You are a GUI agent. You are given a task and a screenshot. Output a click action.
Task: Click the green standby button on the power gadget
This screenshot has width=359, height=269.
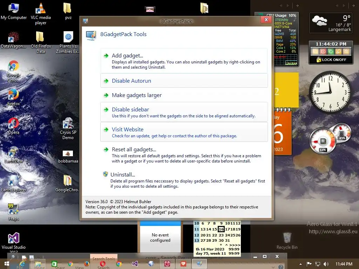pyautogui.click(x=331, y=51)
